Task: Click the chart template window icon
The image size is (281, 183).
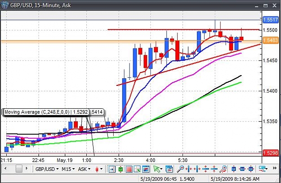Action: click(x=146, y=169)
